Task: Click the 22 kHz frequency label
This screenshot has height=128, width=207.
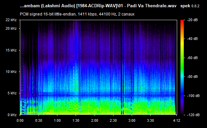Action: [x=11, y=20]
